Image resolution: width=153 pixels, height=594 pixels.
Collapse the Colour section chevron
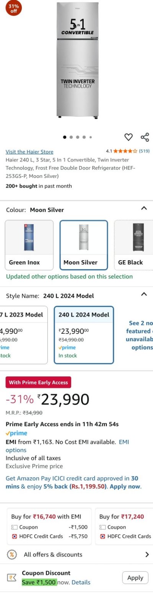click(x=144, y=208)
